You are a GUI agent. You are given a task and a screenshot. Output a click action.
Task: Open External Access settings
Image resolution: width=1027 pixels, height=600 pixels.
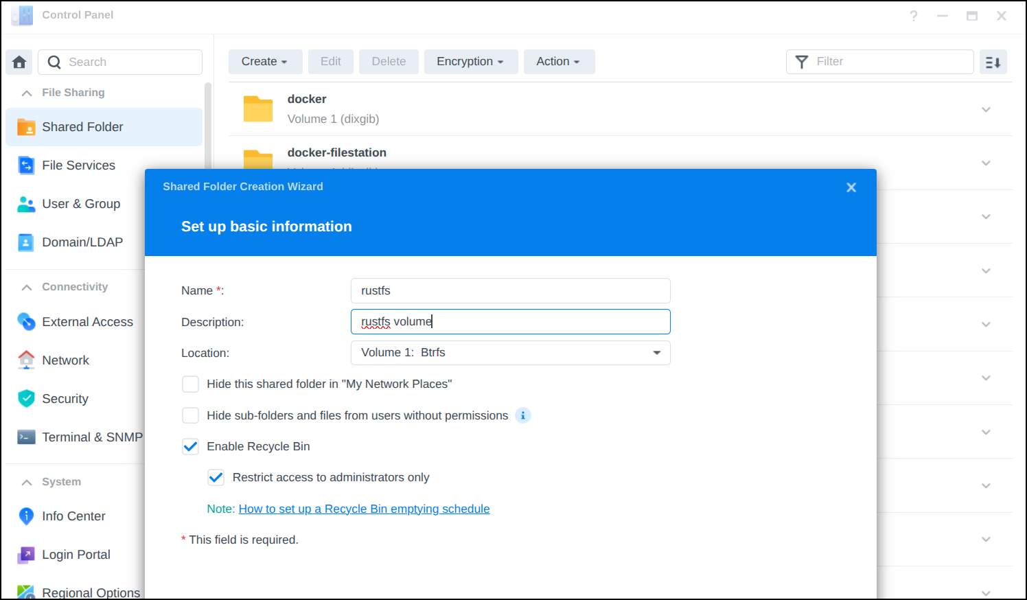87,322
